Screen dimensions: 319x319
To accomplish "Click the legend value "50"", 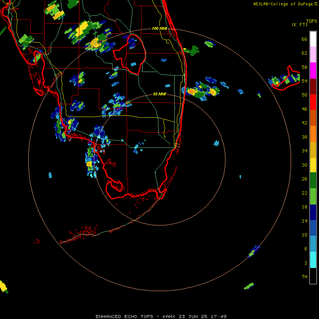I will [304, 95].
